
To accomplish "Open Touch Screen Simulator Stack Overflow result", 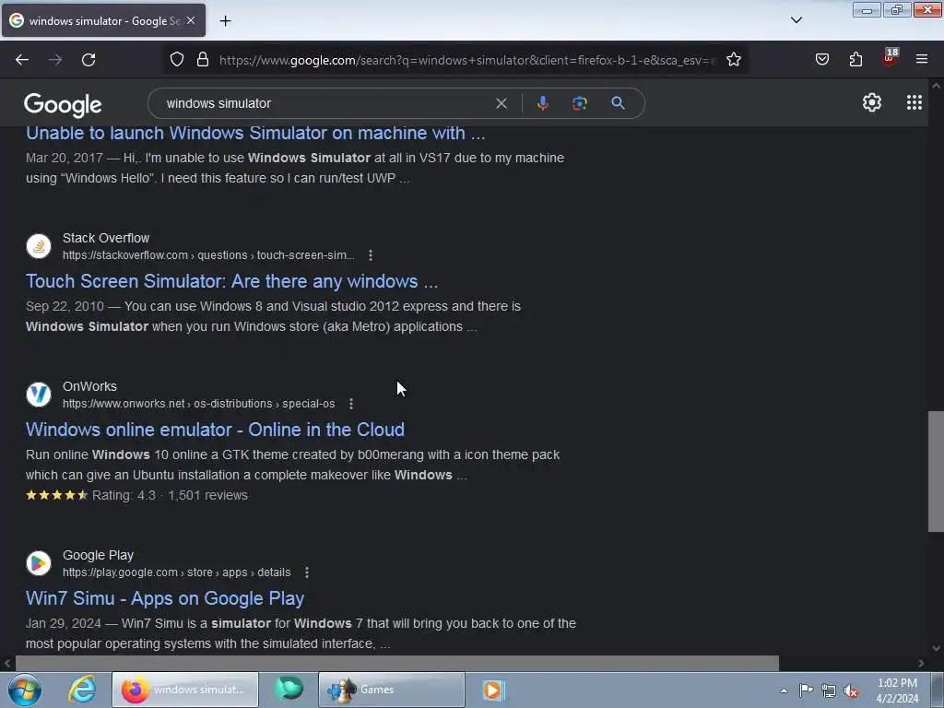I will coord(231,281).
